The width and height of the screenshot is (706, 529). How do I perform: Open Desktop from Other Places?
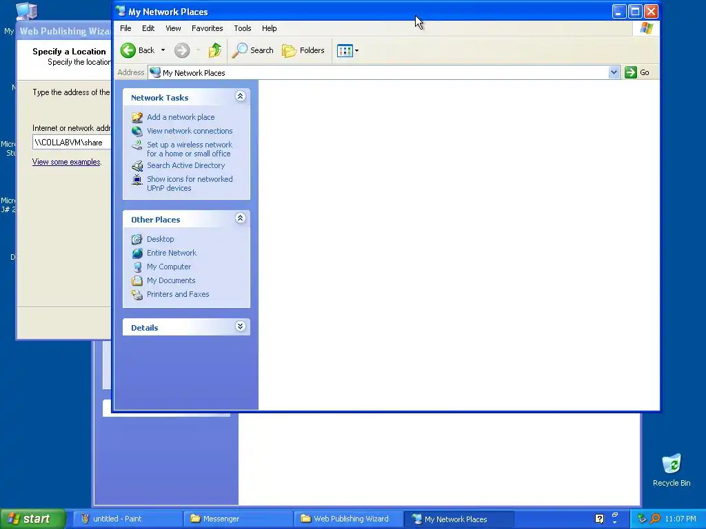[160, 239]
